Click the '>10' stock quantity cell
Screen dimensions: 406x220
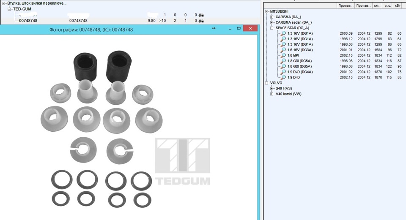[x=162, y=21]
